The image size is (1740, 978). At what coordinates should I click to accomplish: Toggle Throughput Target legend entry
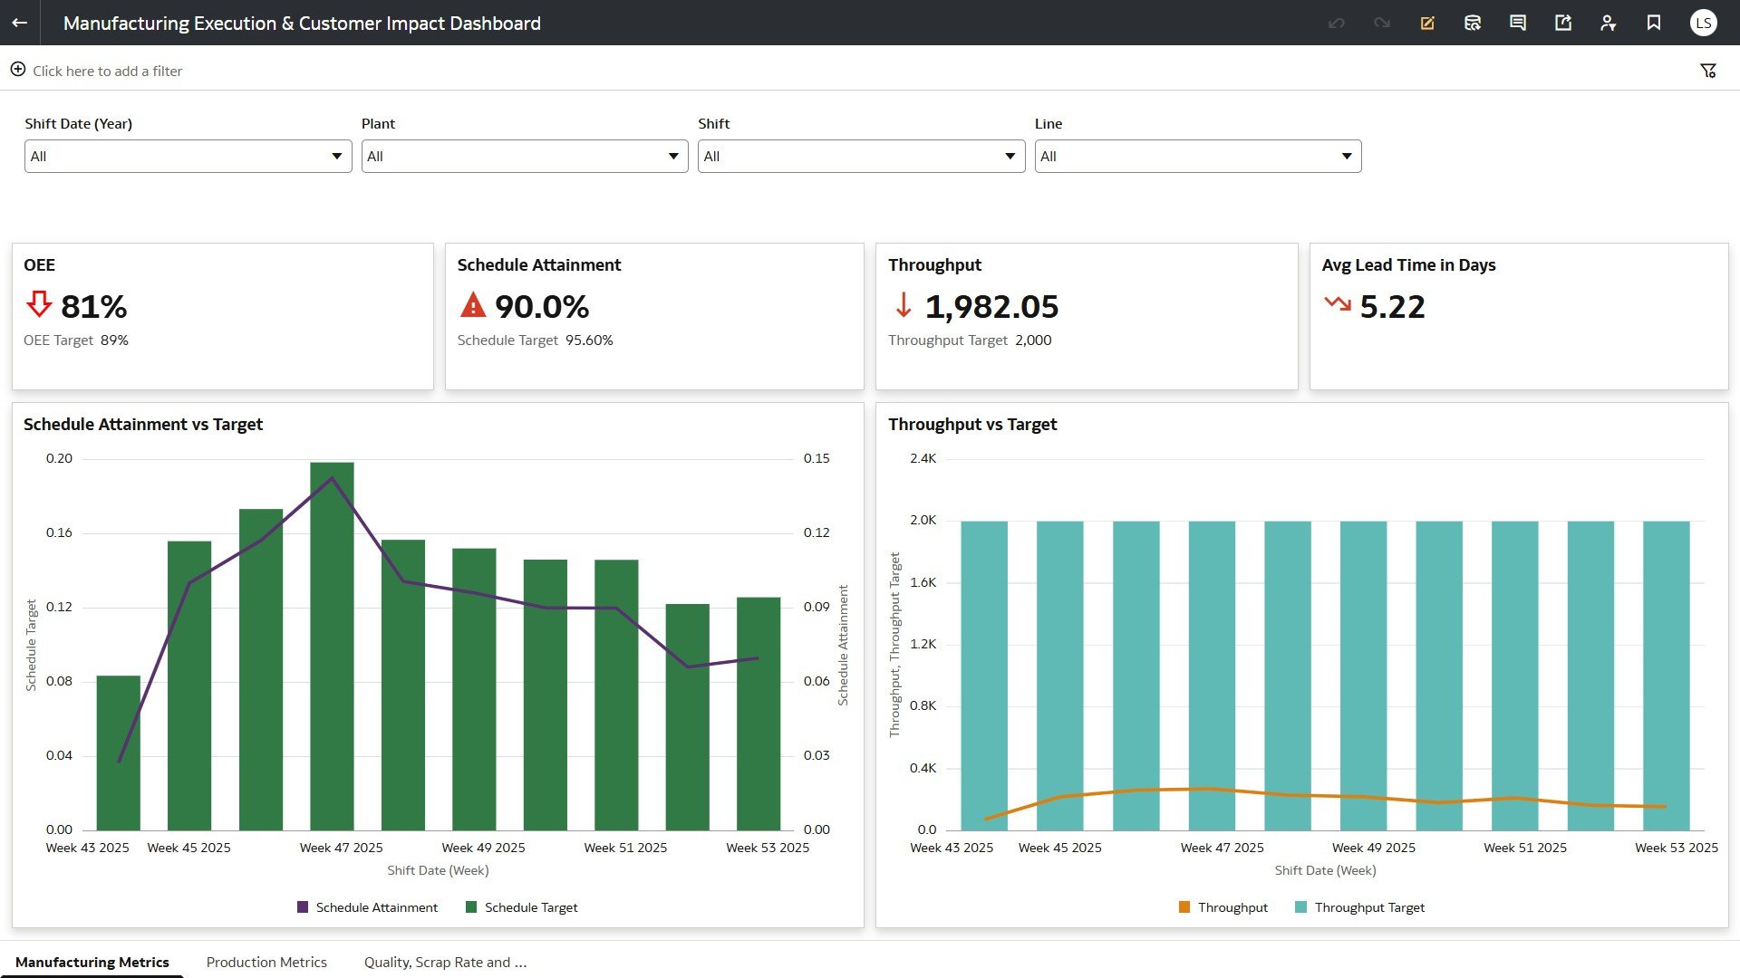[x=1360, y=907]
